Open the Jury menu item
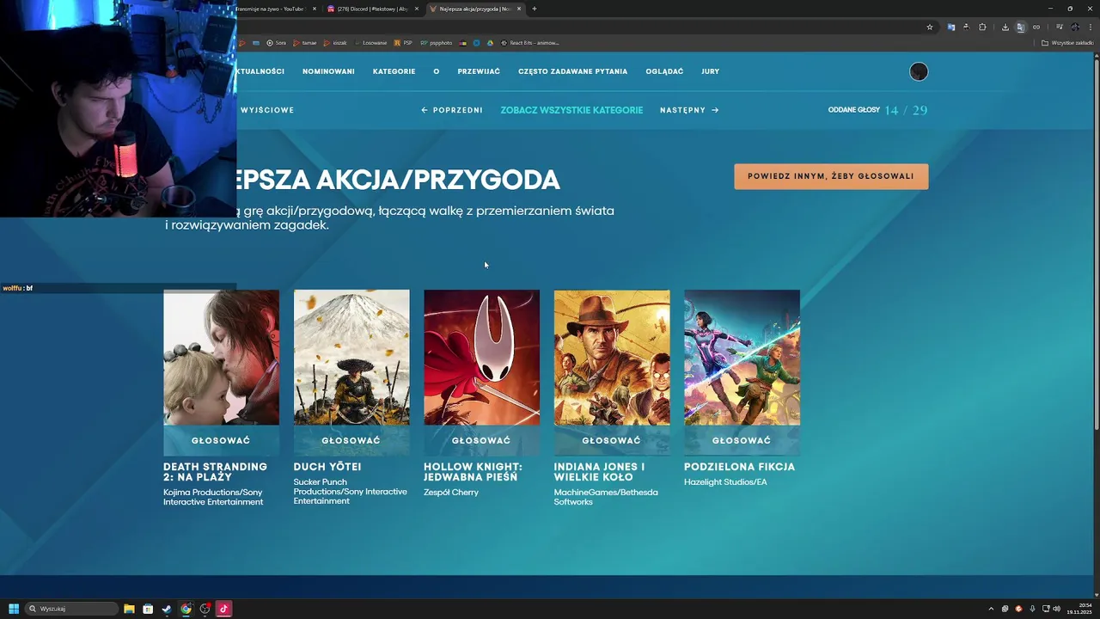The width and height of the screenshot is (1100, 619). [x=710, y=71]
